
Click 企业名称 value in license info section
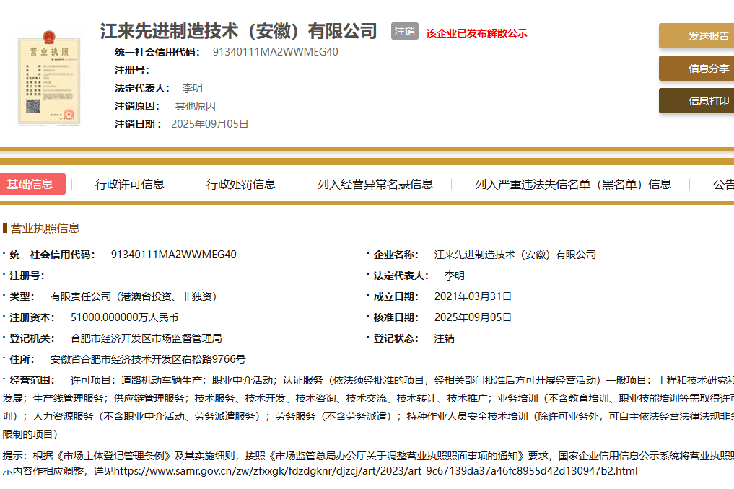tap(515, 255)
